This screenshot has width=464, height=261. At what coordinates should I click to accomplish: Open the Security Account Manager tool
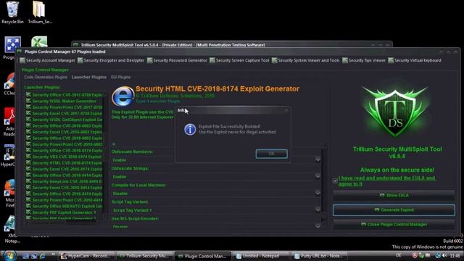point(47,60)
